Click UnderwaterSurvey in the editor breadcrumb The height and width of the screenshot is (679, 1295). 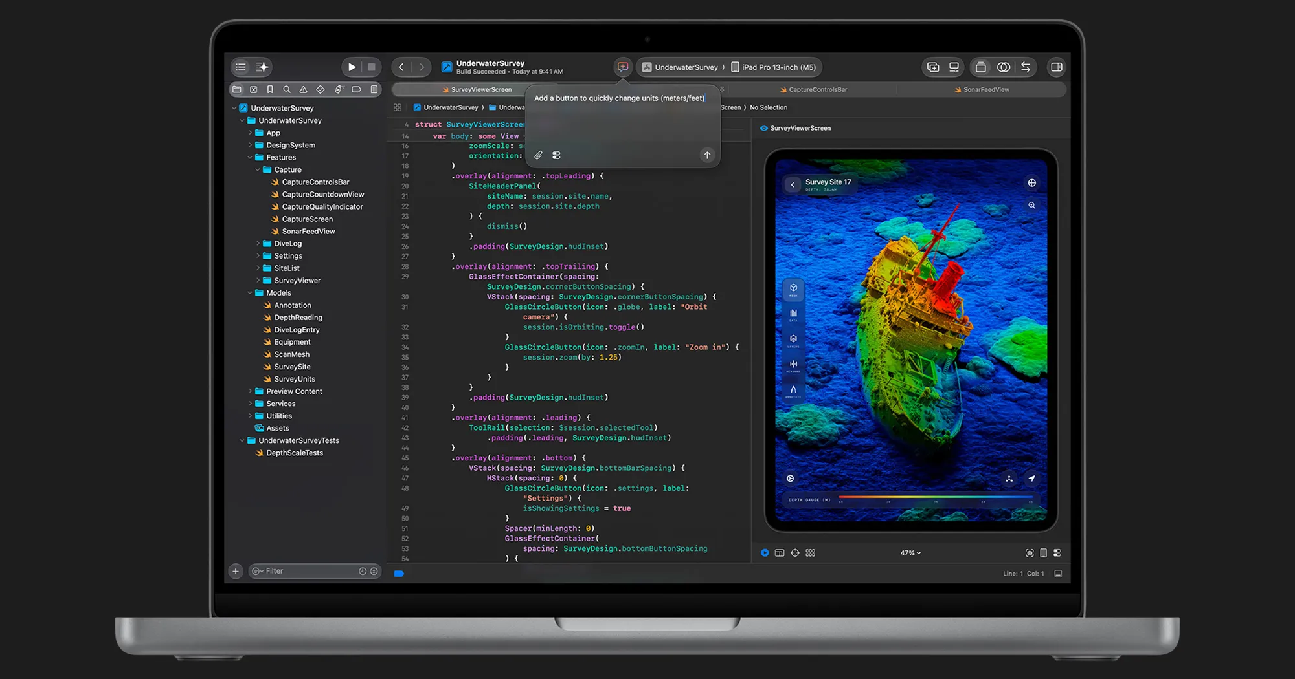pyautogui.click(x=446, y=108)
